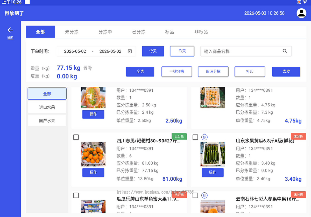Viewport: 311px width, 217px height.
Task: Click 操作 under the 2.50kg item
Action: 93,114
